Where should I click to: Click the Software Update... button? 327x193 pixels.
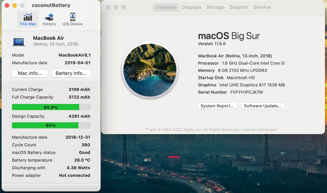(x=262, y=106)
